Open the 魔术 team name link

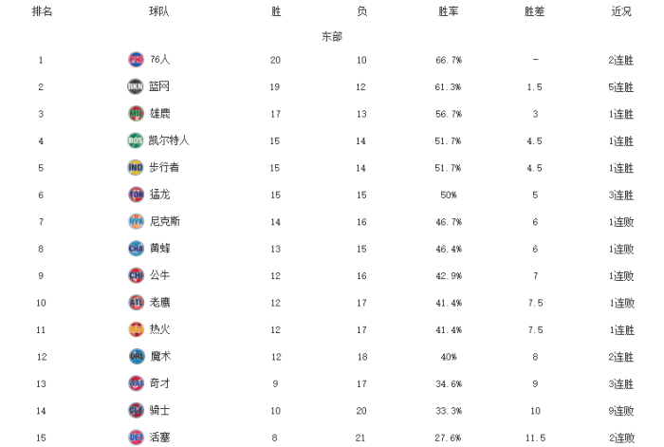coord(160,356)
